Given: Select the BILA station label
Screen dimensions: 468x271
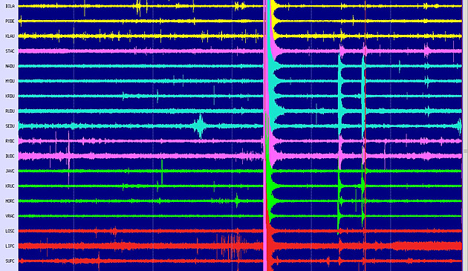Looking at the screenshot, I should pyautogui.click(x=10, y=6).
